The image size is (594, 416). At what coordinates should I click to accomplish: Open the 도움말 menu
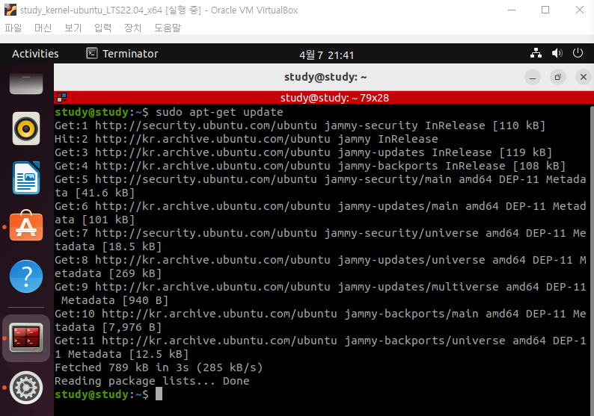point(168,28)
